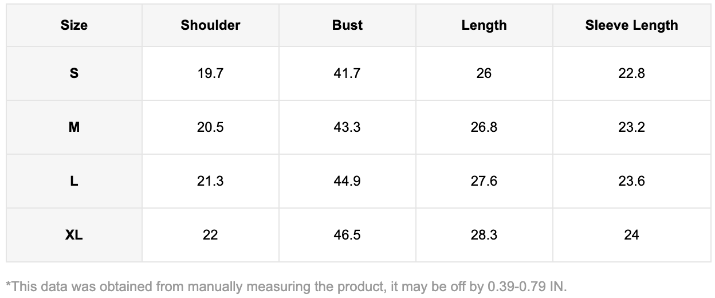Select the 26.8 length cell for M
Screen dimensions: 715x298
pos(484,127)
